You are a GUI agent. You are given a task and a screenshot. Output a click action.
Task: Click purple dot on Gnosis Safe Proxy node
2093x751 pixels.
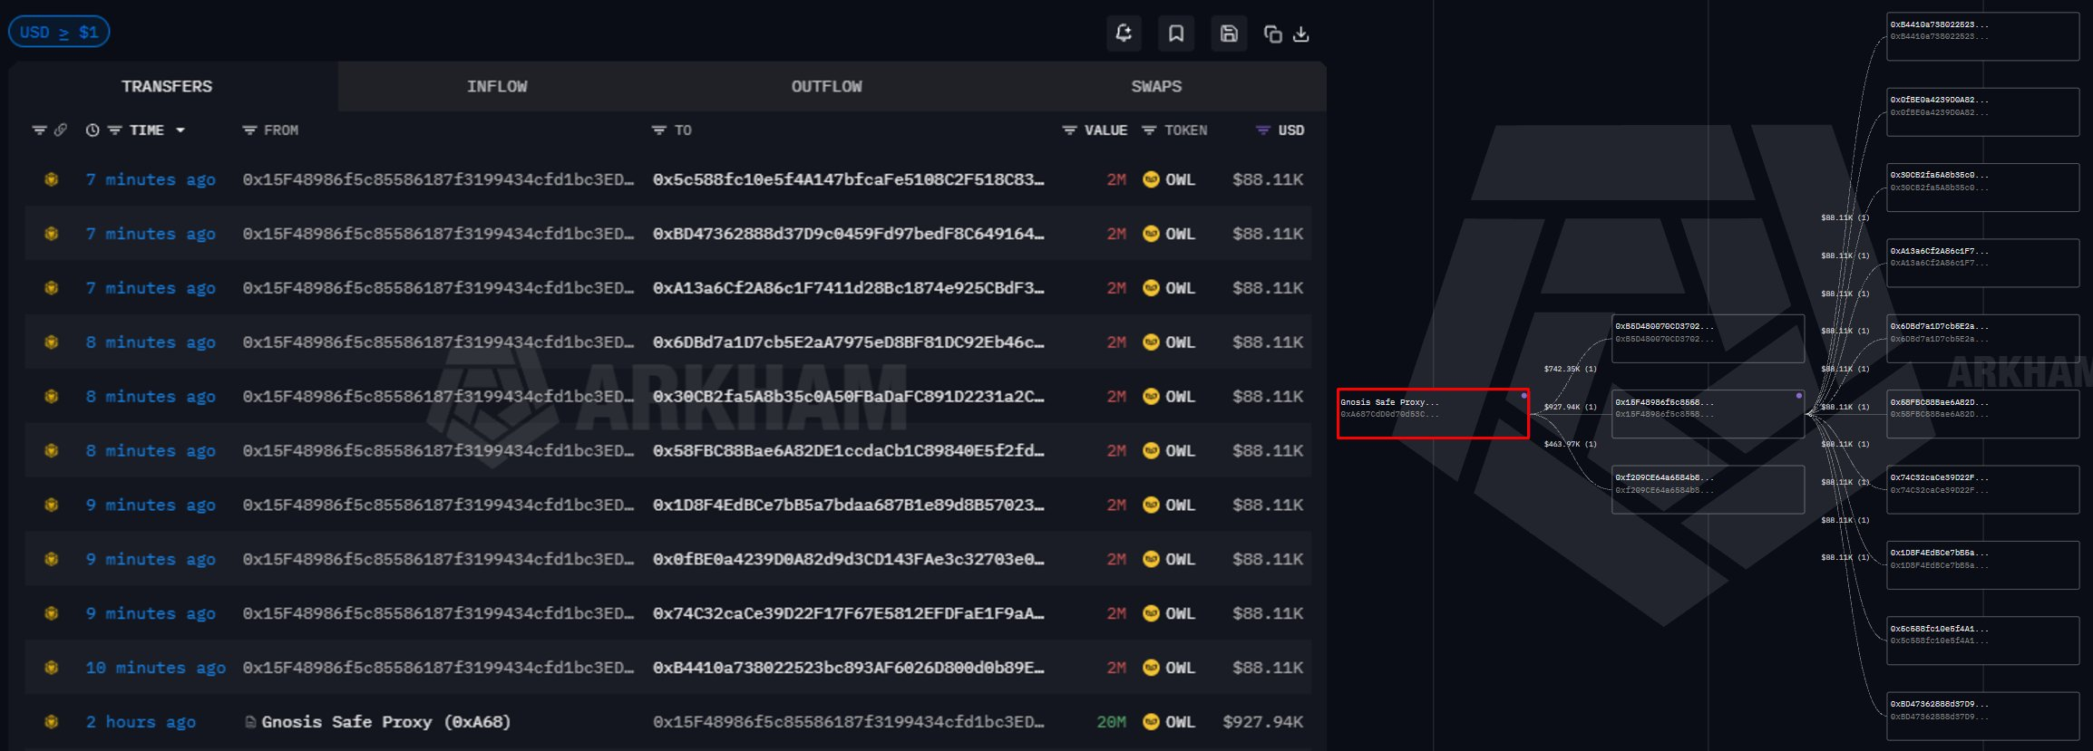tap(1524, 396)
